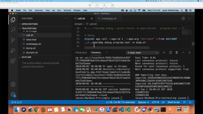Click the editor horizontal scrollbar

(117, 48)
